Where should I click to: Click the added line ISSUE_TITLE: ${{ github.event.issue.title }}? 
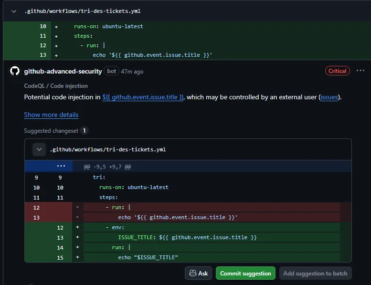point(187,237)
